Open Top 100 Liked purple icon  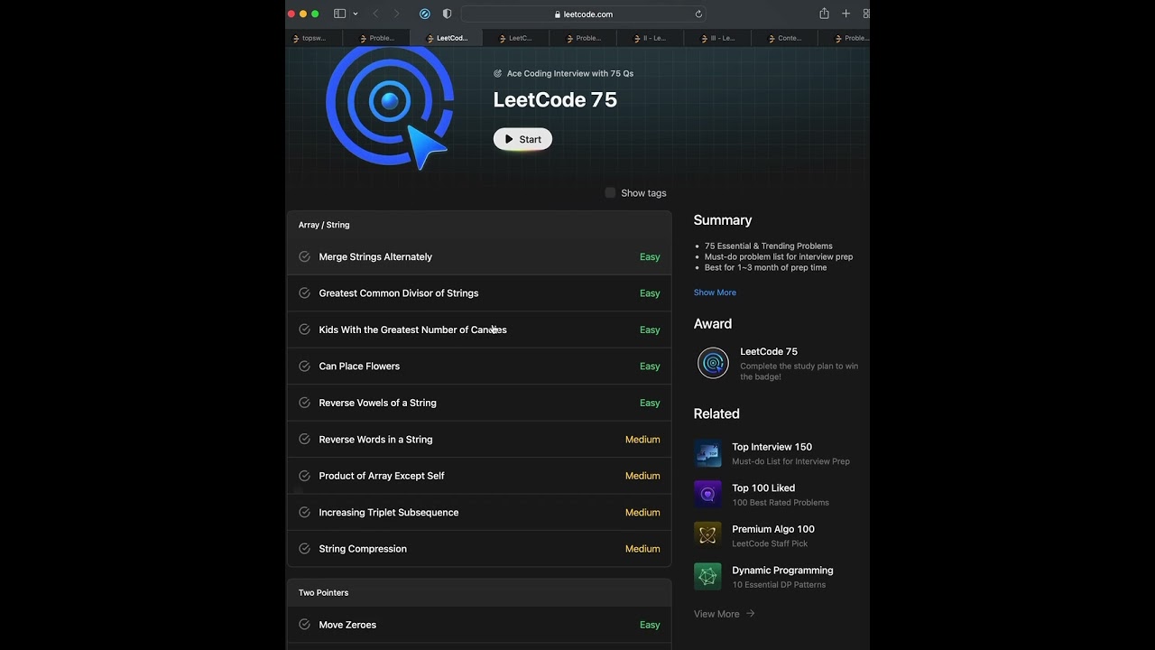click(x=707, y=495)
